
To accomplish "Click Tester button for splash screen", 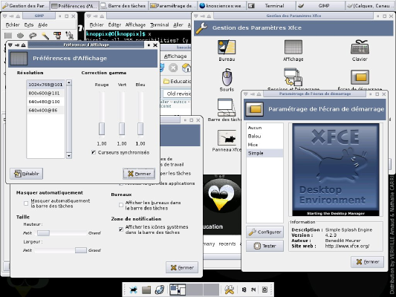I will [x=264, y=246].
